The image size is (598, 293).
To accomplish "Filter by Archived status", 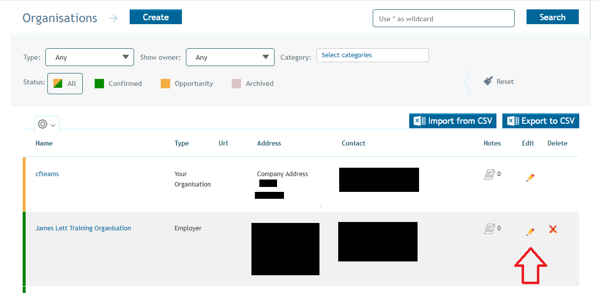I will pyautogui.click(x=252, y=83).
